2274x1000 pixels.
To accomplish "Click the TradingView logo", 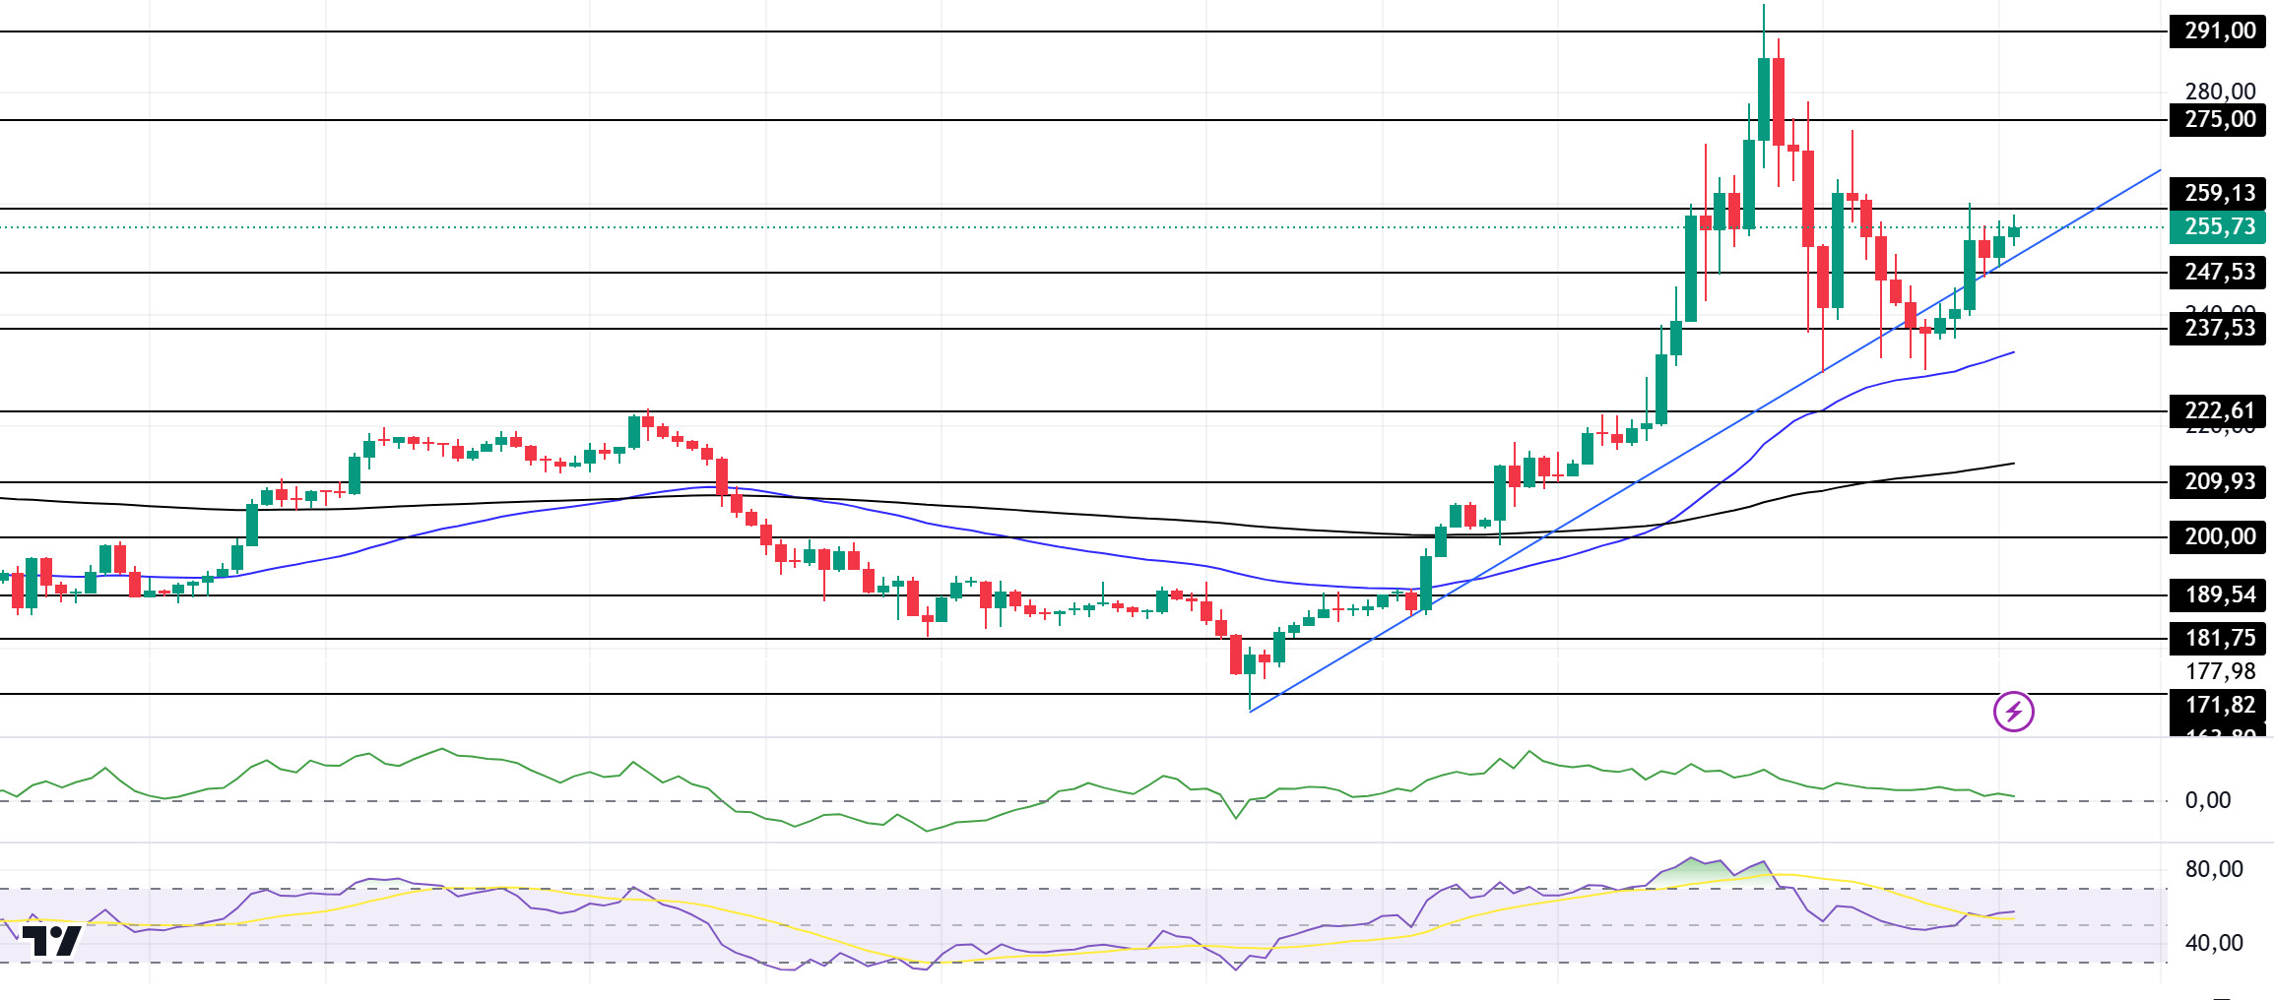I will pyautogui.click(x=51, y=941).
